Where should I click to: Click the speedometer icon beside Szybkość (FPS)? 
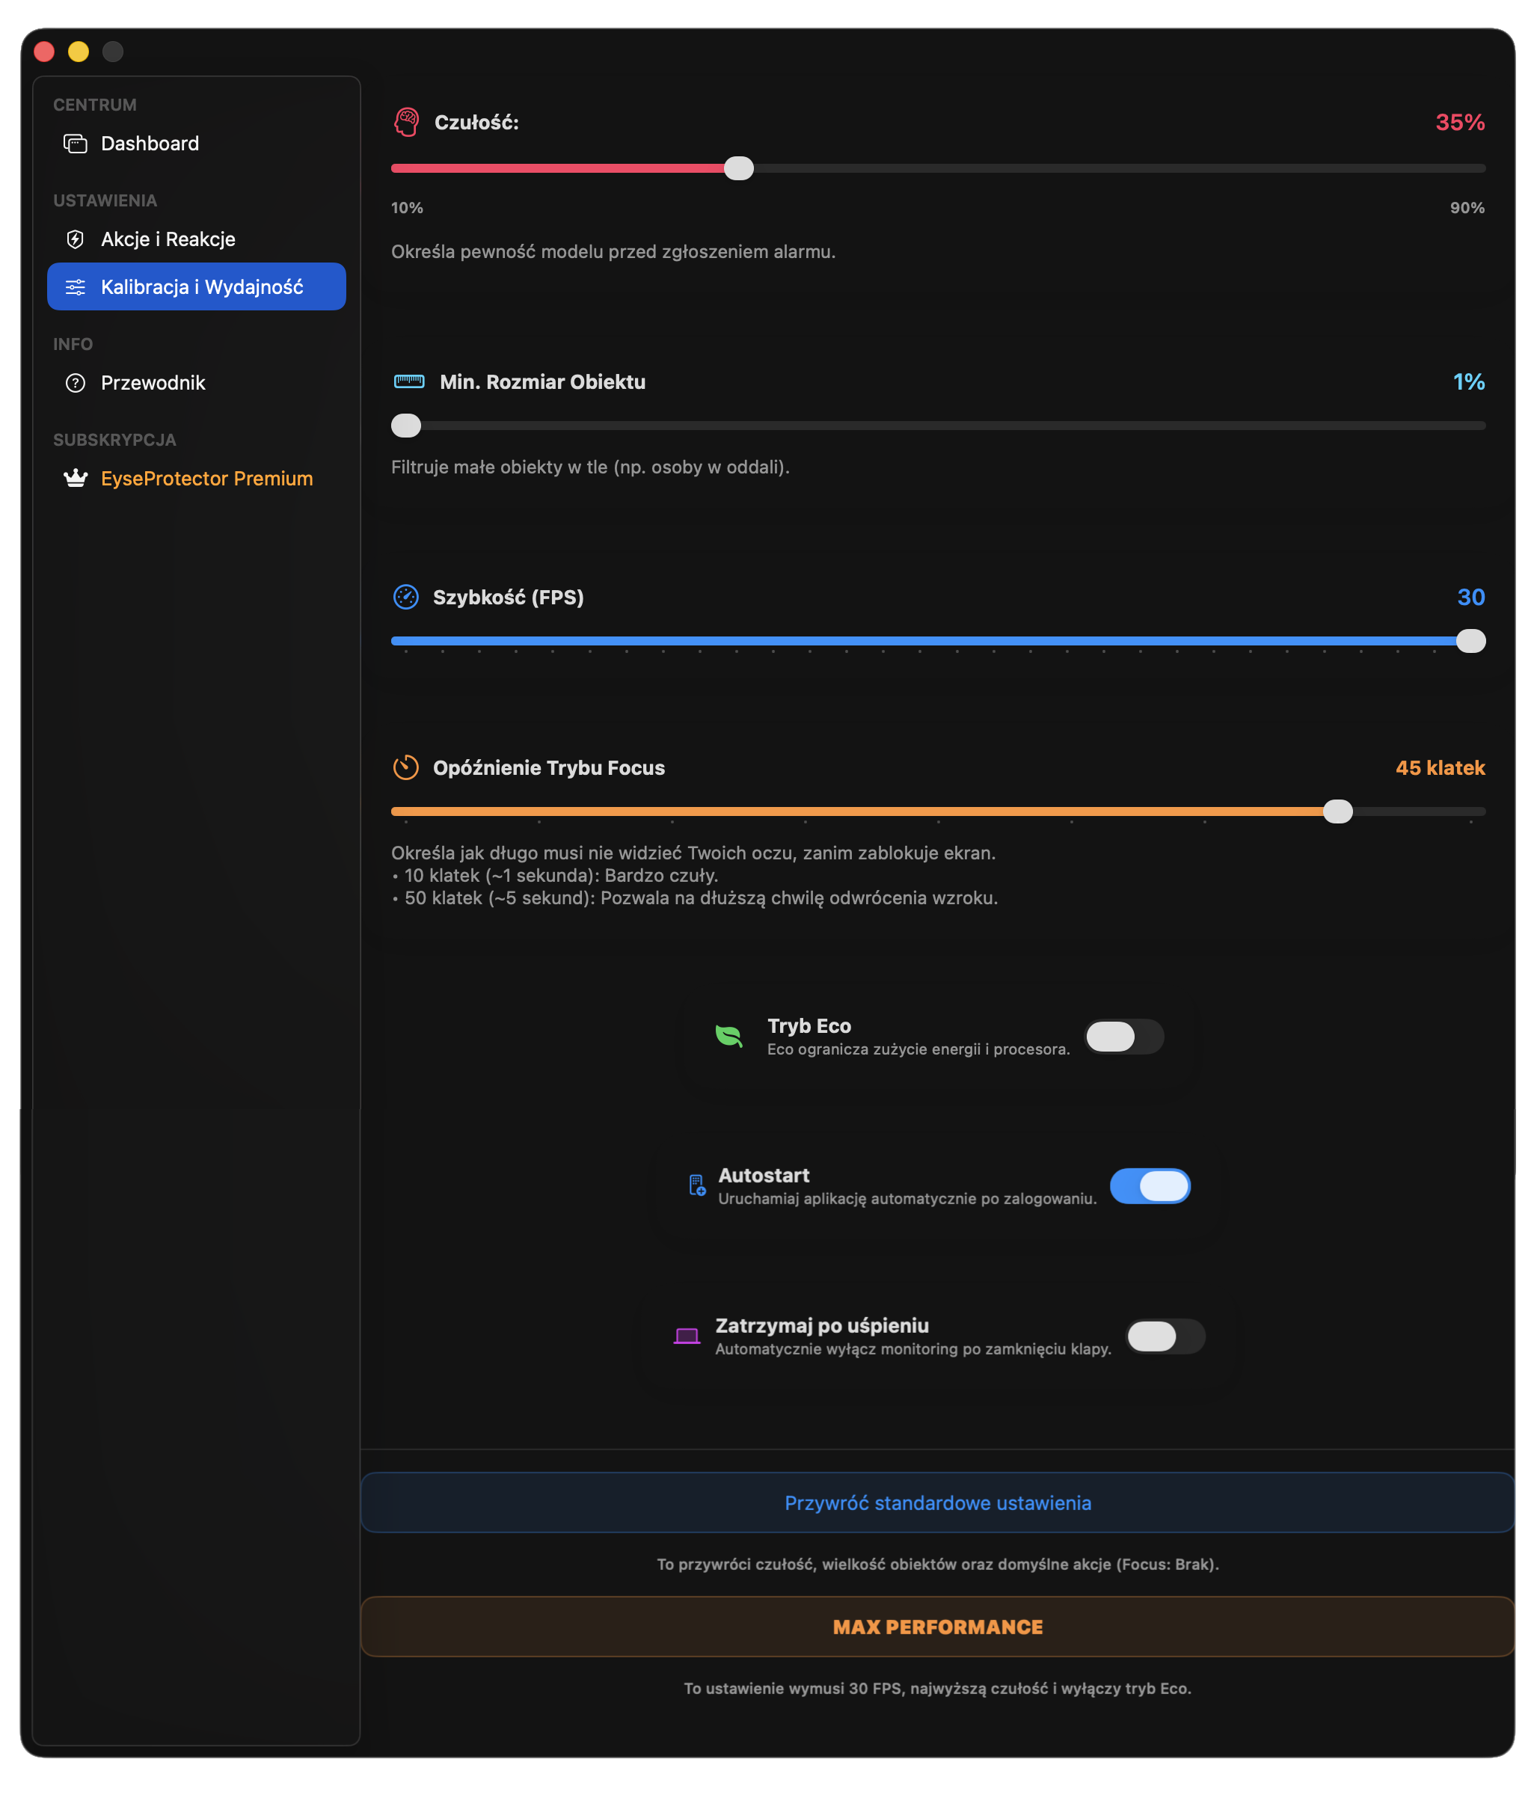click(405, 597)
